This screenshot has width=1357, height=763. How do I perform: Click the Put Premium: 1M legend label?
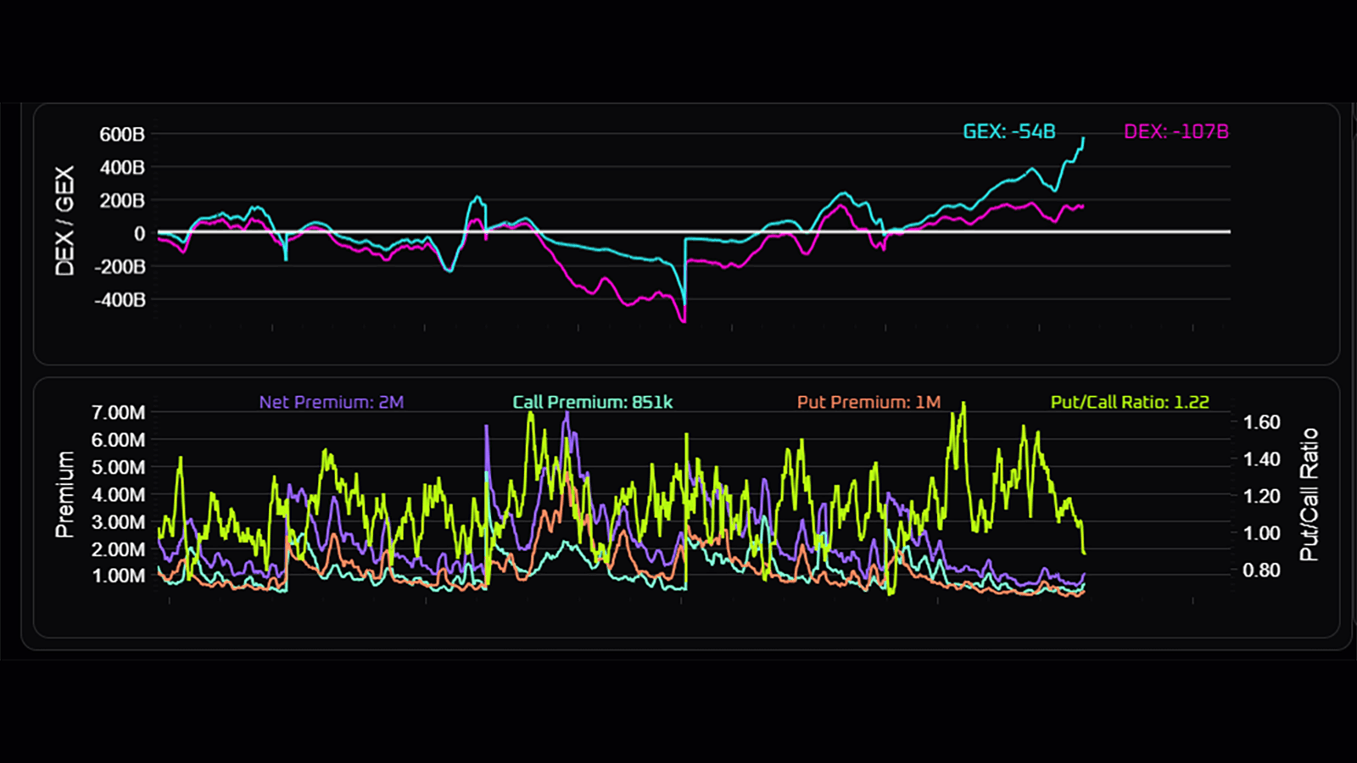coord(868,402)
